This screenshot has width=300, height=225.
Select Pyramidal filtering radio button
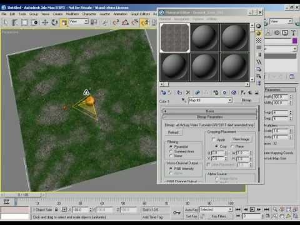click(x=171, y=147)
